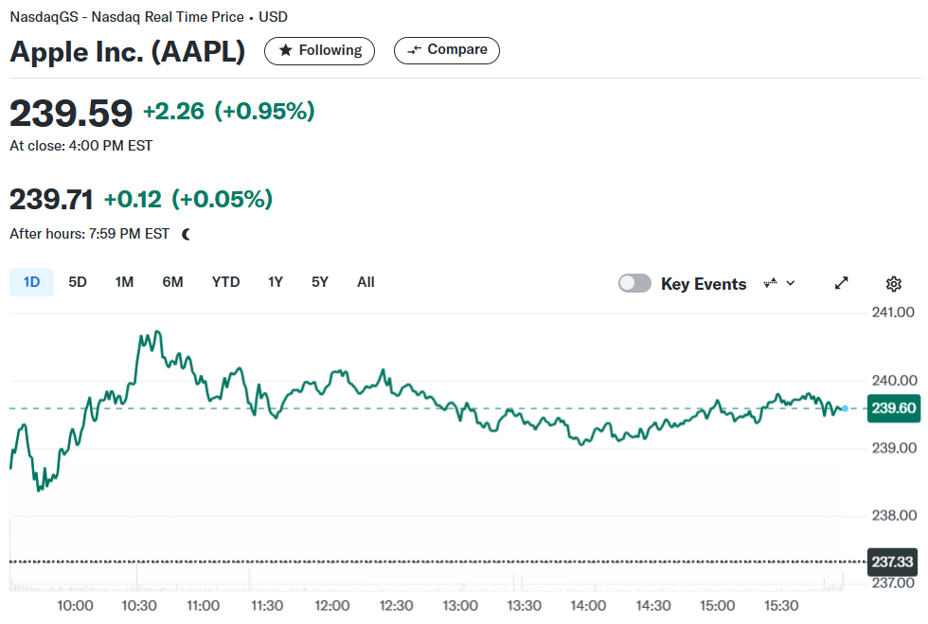Click the 13:00 time axis label
Image resolution: width=928 pixels, height=624 pixels.
point(460,606)
